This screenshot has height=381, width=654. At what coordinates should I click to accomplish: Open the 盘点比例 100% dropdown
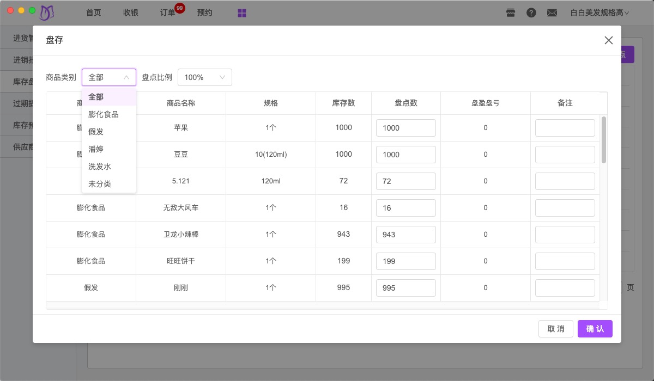coord(204,77)
